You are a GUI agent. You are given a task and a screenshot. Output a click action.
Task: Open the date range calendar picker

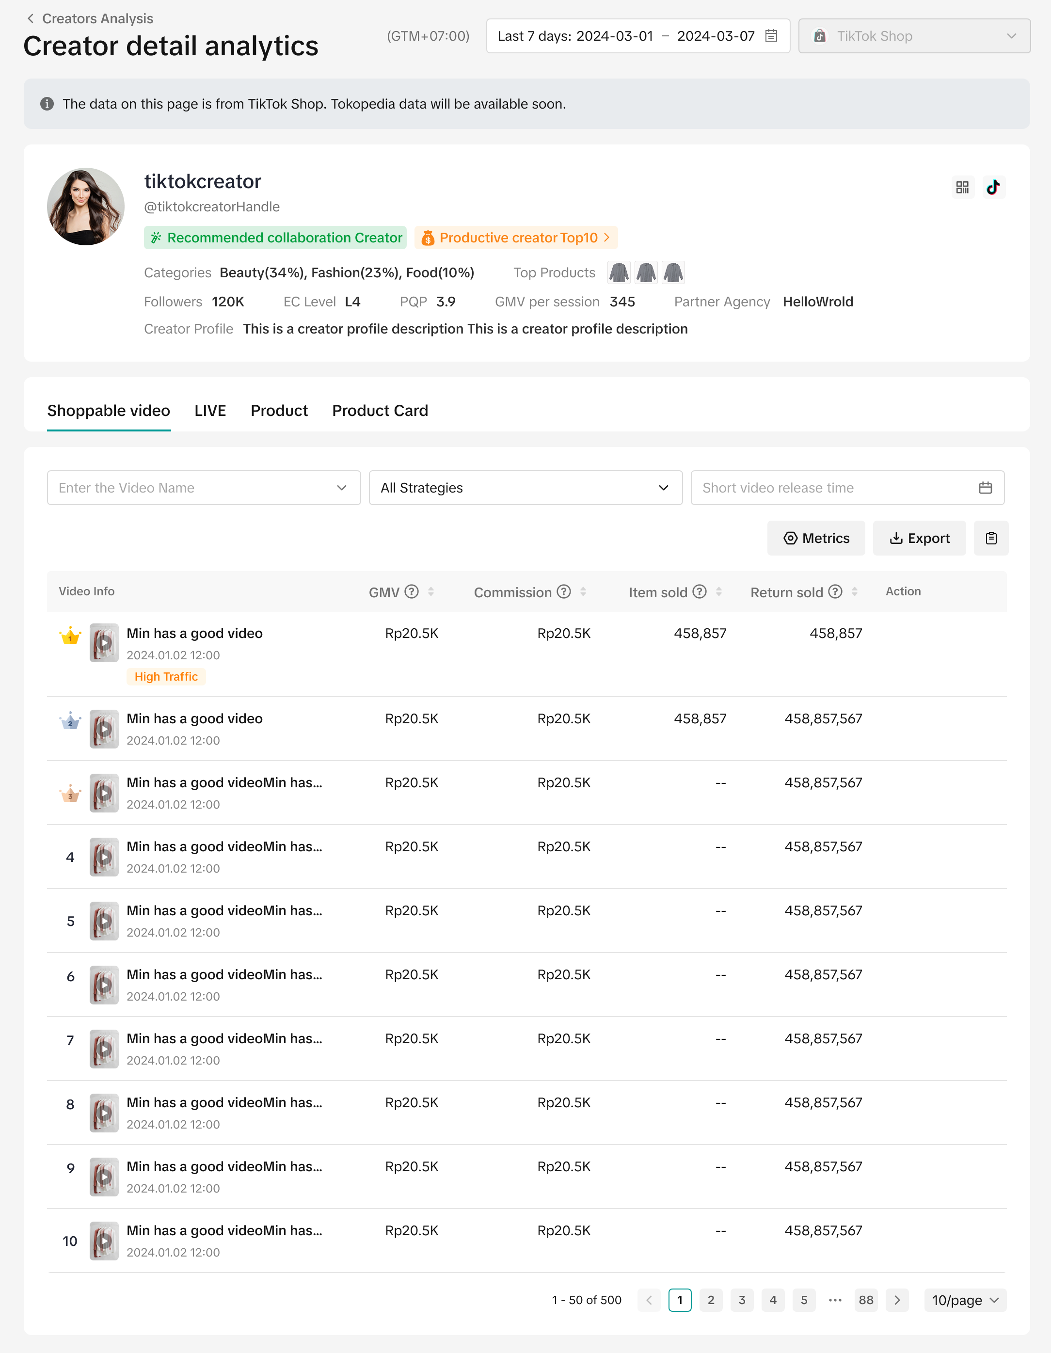(x=771, y=36)
